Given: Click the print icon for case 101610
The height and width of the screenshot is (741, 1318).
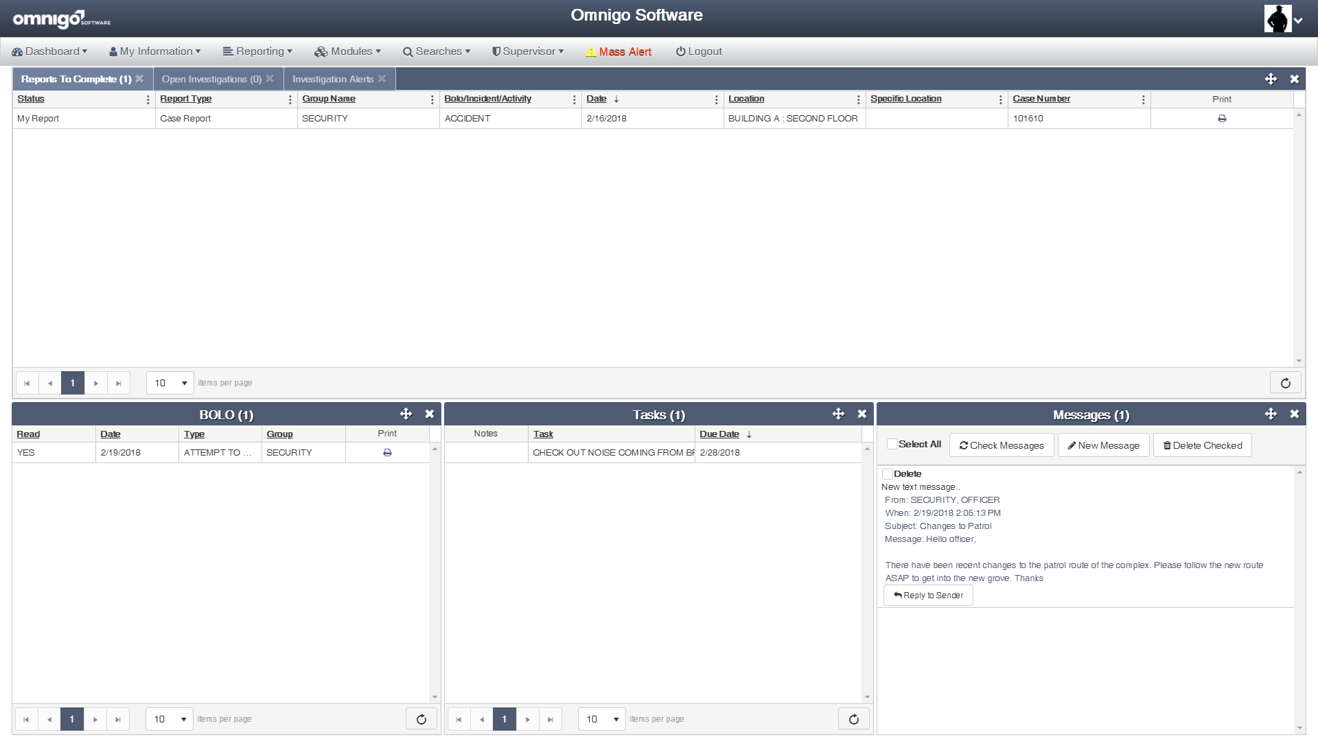Looking at the screenshot, I should (x=1221, y=119).
